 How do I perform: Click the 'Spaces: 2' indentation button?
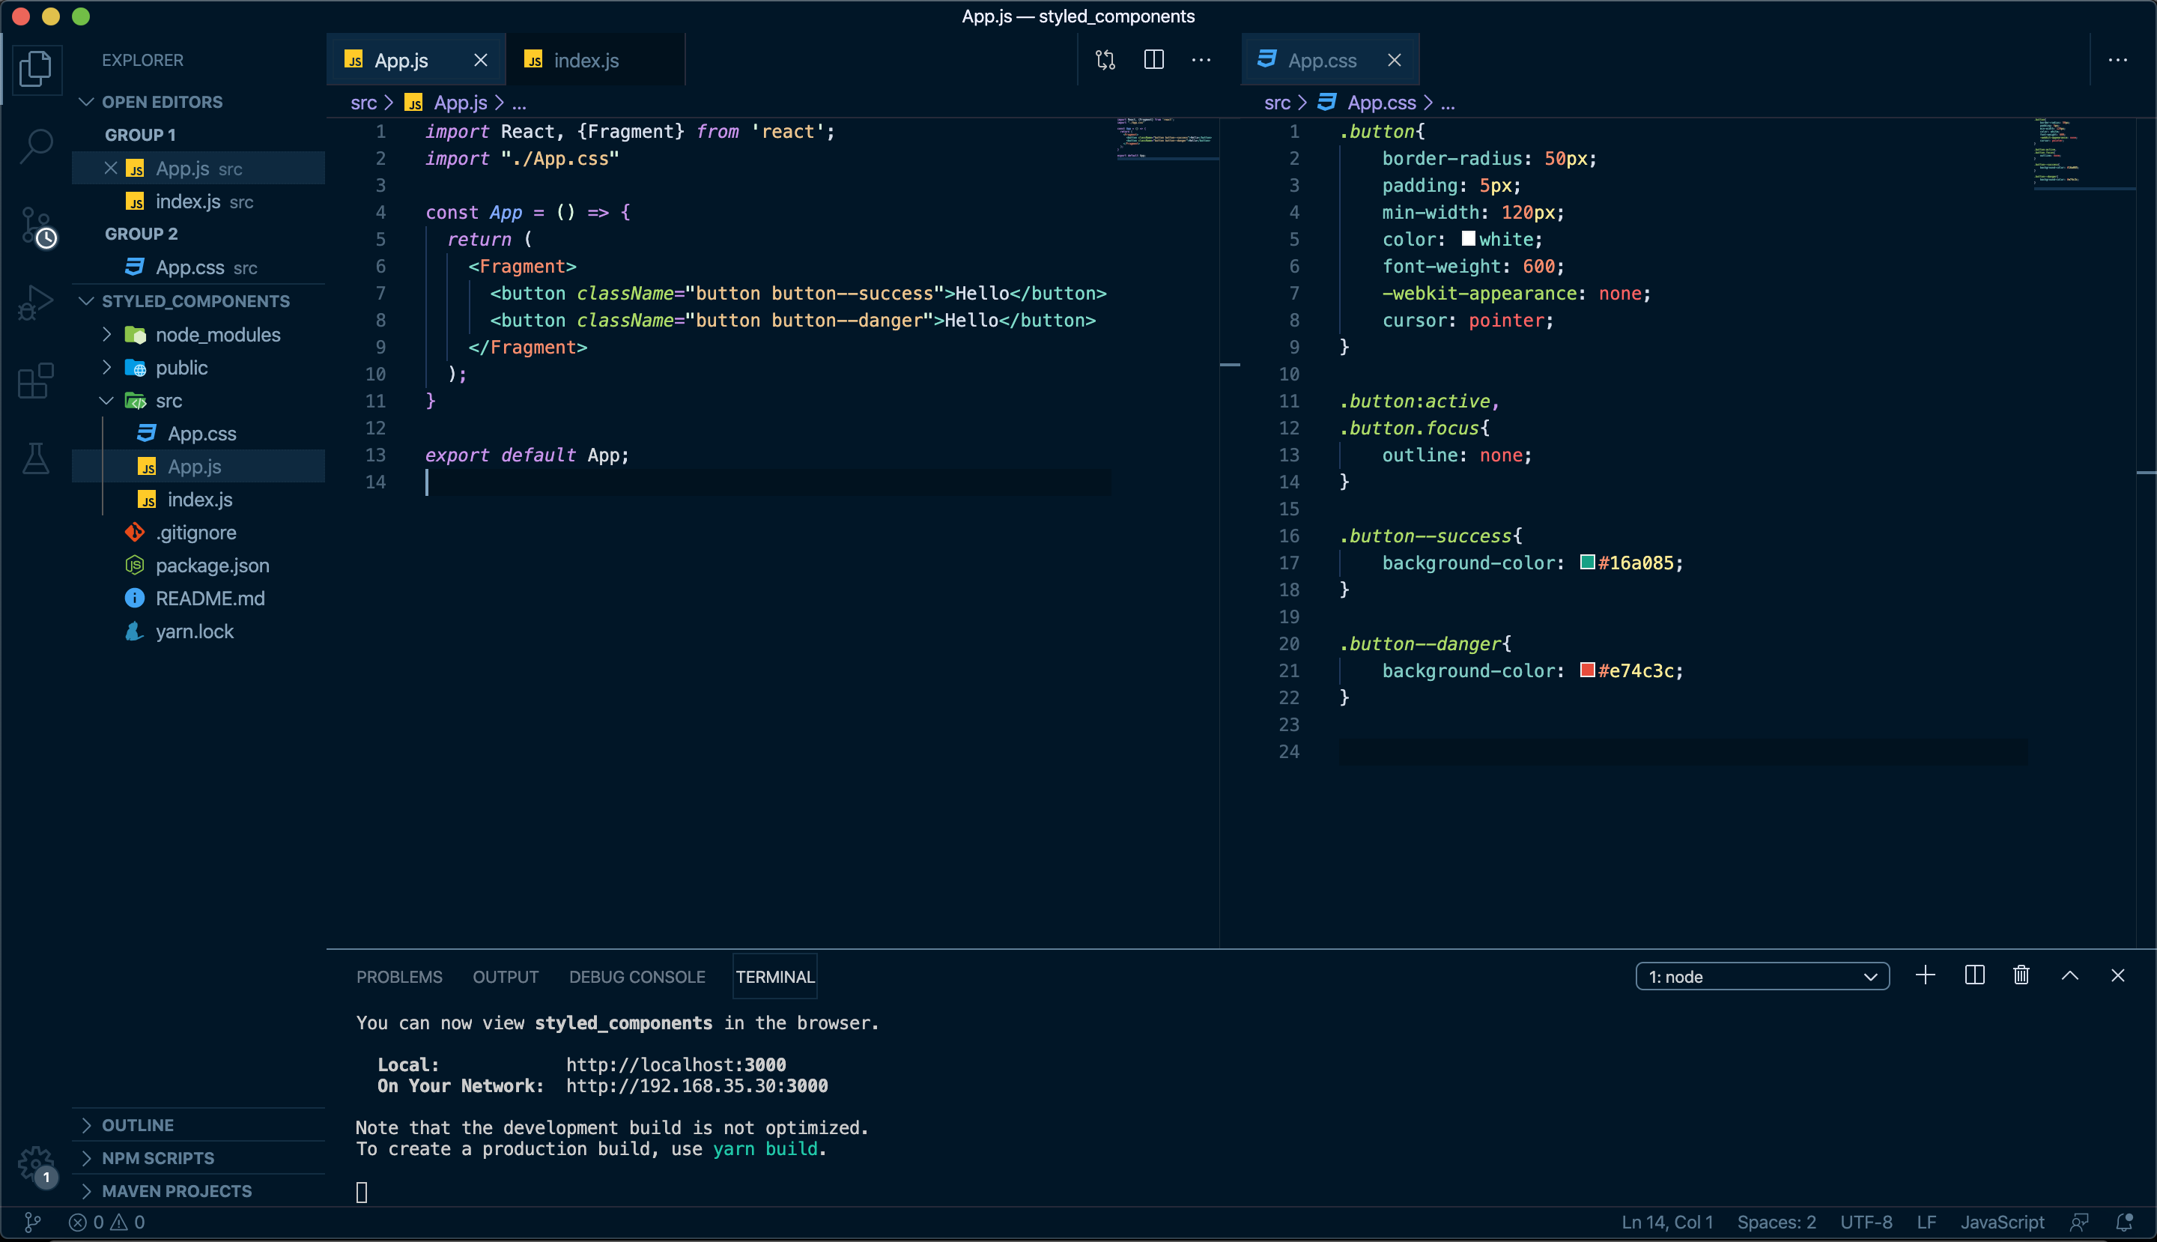click(x=1776, y=1222)
